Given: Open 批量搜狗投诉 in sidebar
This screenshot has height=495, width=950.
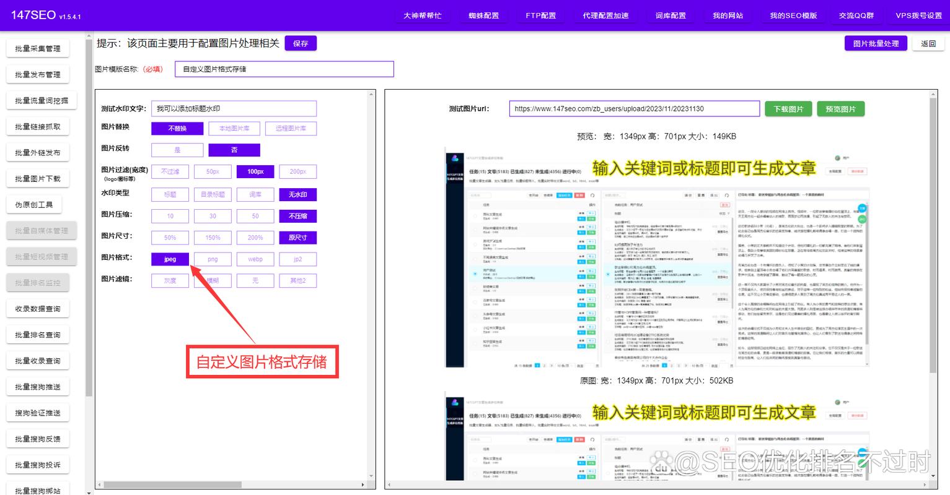Looking at the screenshot, I should click(38, 465).
